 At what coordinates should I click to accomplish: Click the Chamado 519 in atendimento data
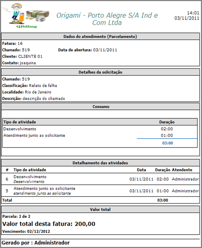26,50
